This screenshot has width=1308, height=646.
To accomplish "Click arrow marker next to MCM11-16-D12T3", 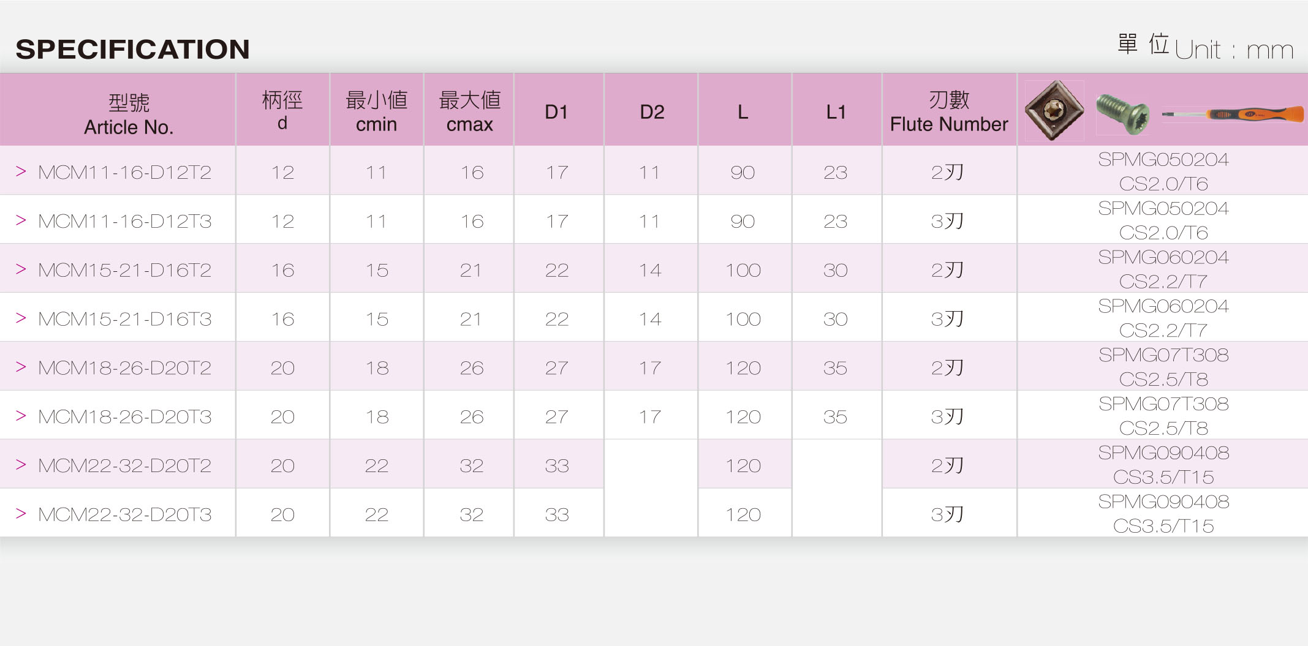I will tap(21, 220).
